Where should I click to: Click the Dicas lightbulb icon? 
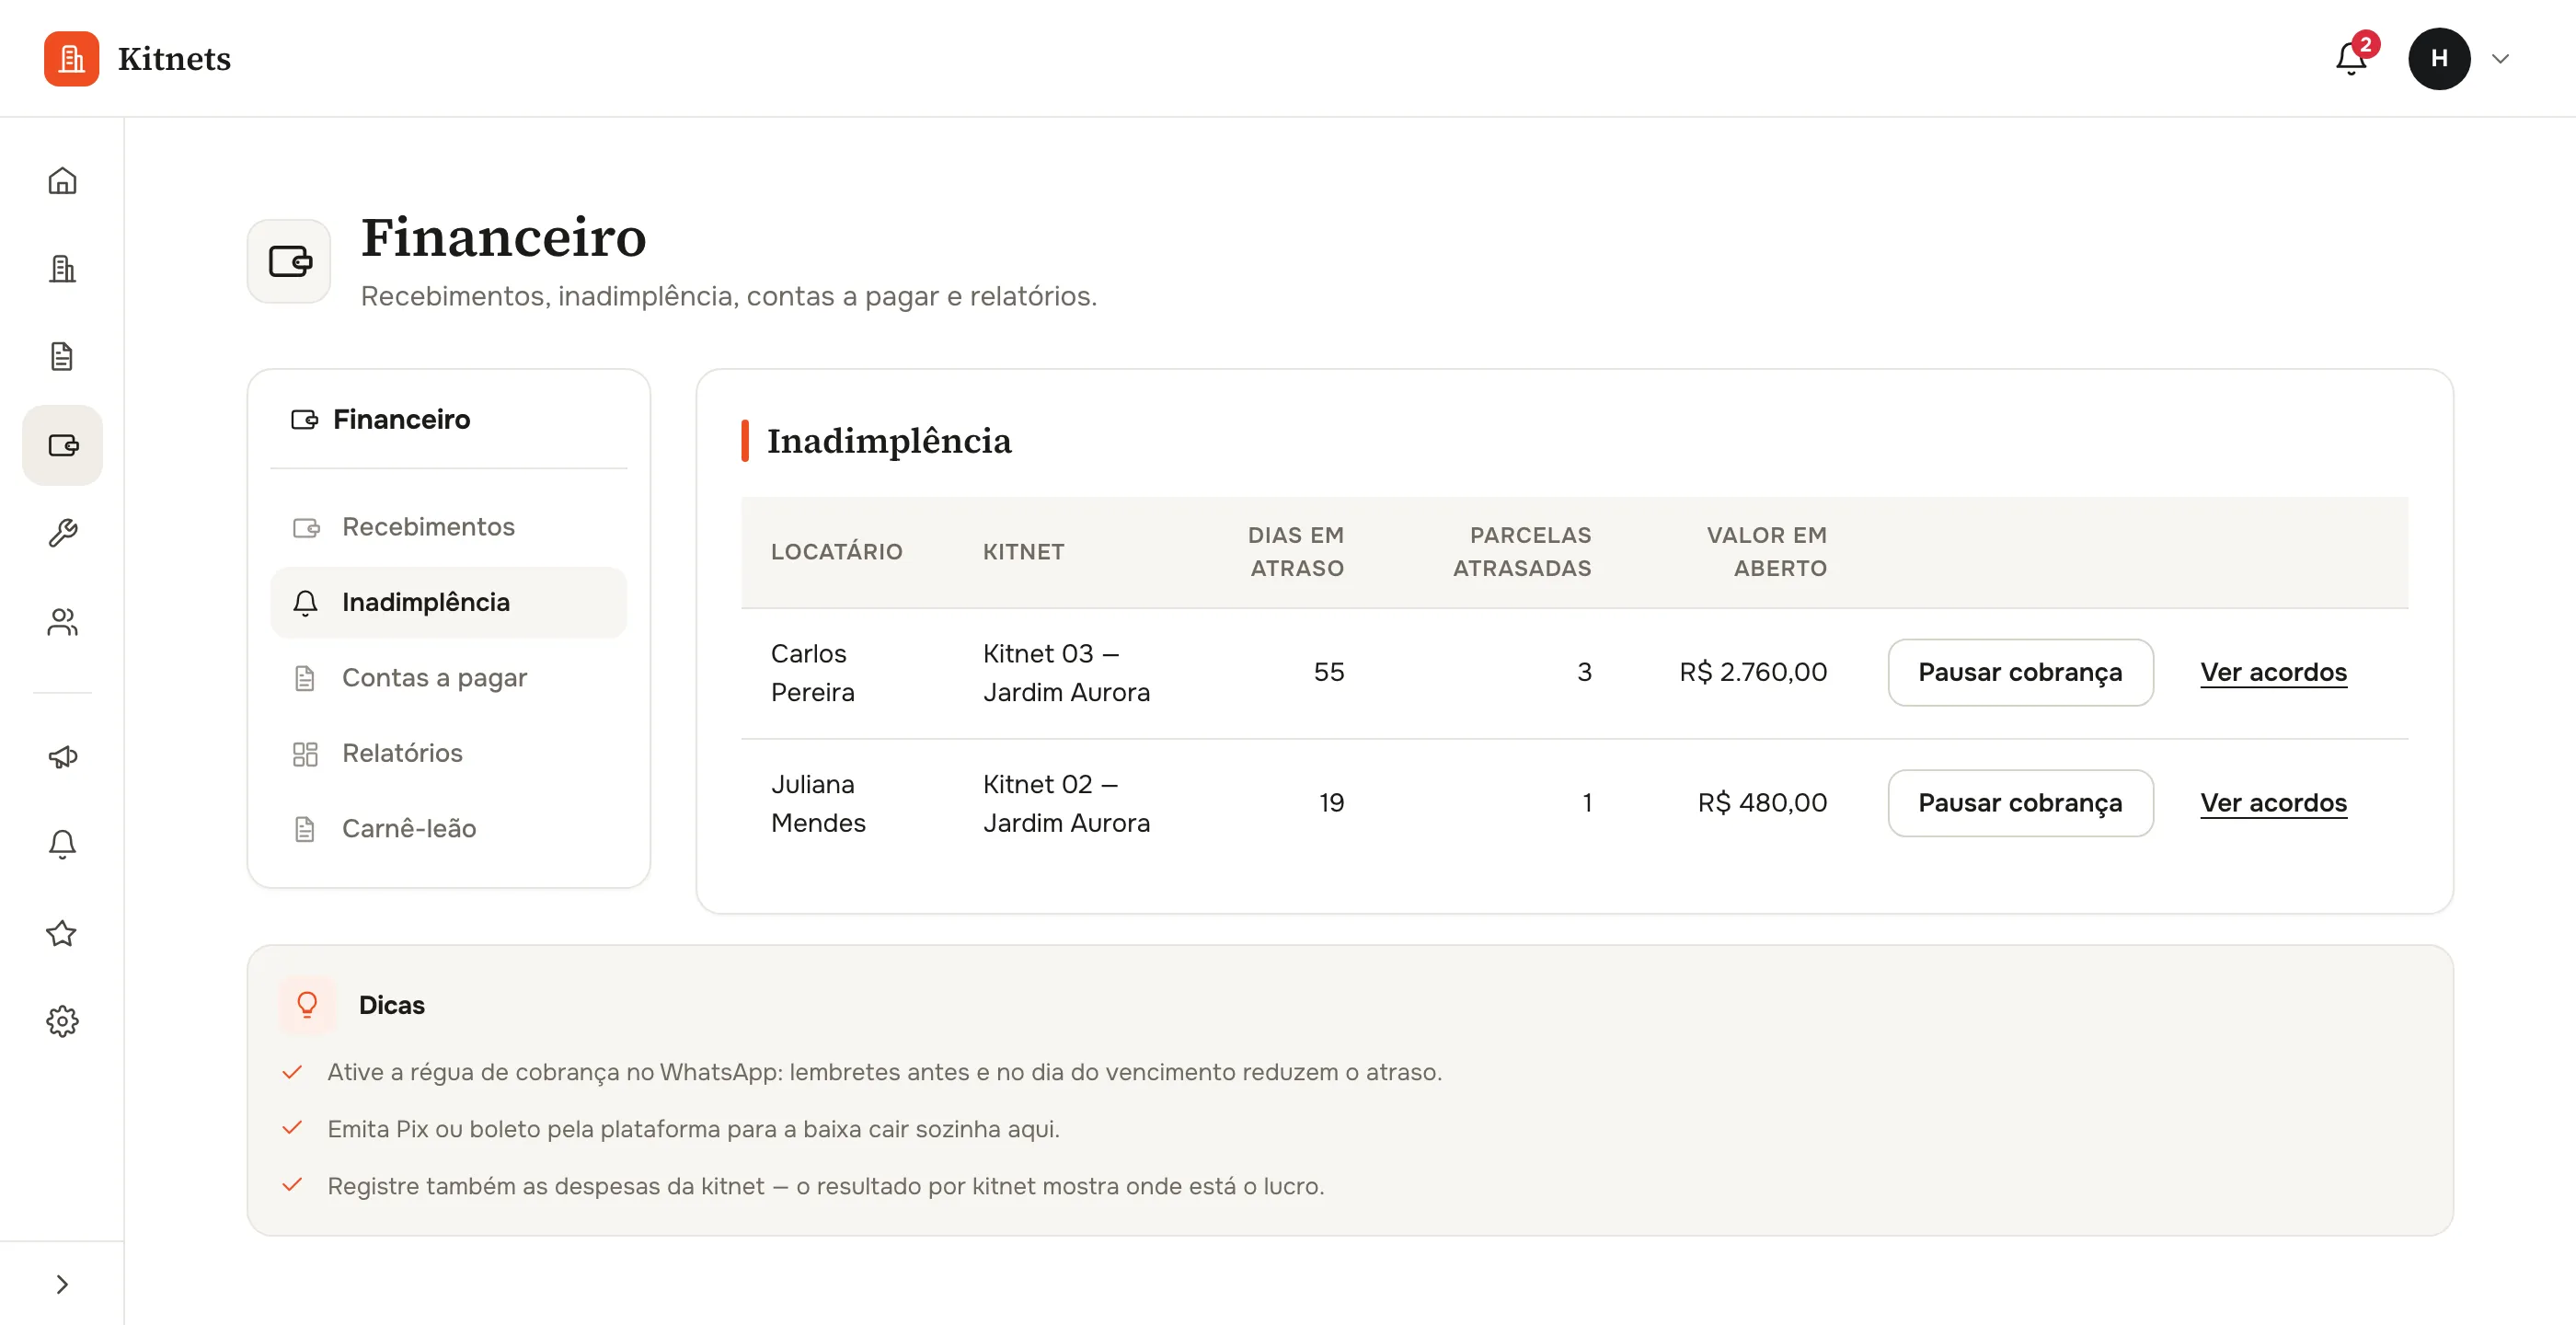coord(307,1005)
